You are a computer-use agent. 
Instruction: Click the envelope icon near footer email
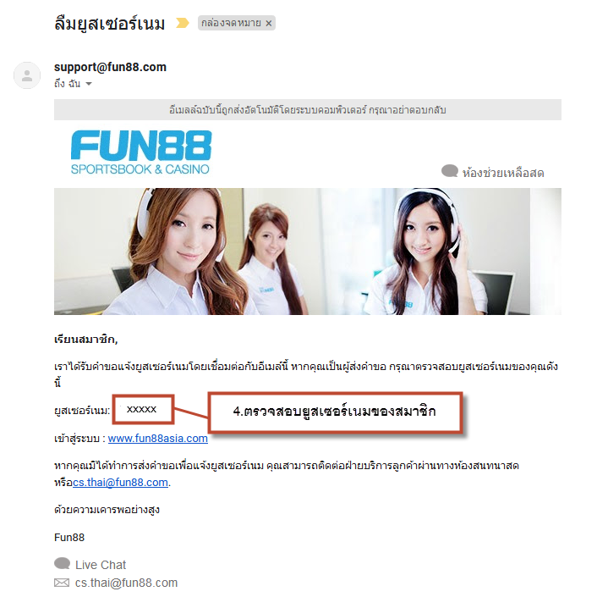[x=62, y=583]
